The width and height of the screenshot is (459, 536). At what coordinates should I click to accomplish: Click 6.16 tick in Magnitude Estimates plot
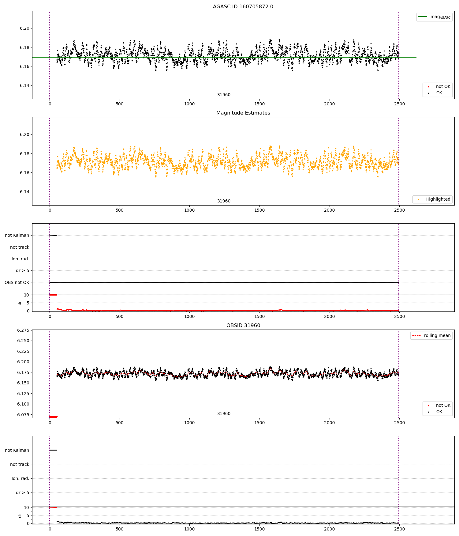coord(24,173)
